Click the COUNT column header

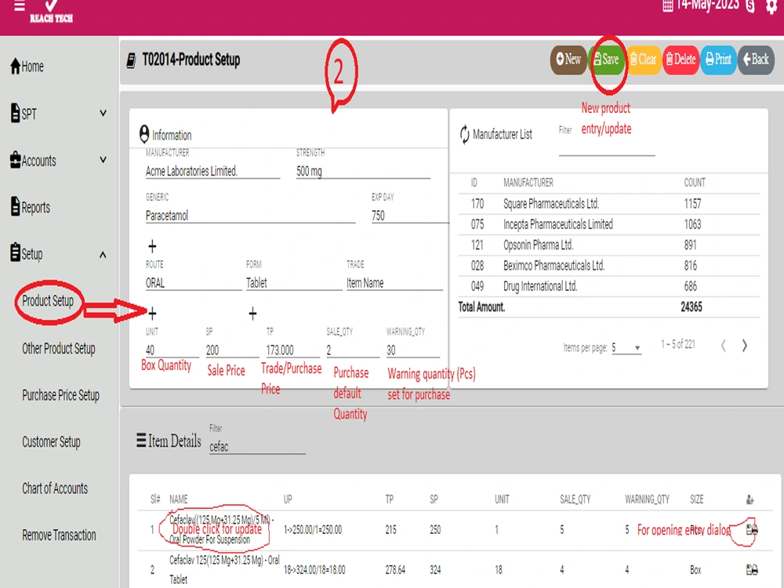[x=695, y=183]
